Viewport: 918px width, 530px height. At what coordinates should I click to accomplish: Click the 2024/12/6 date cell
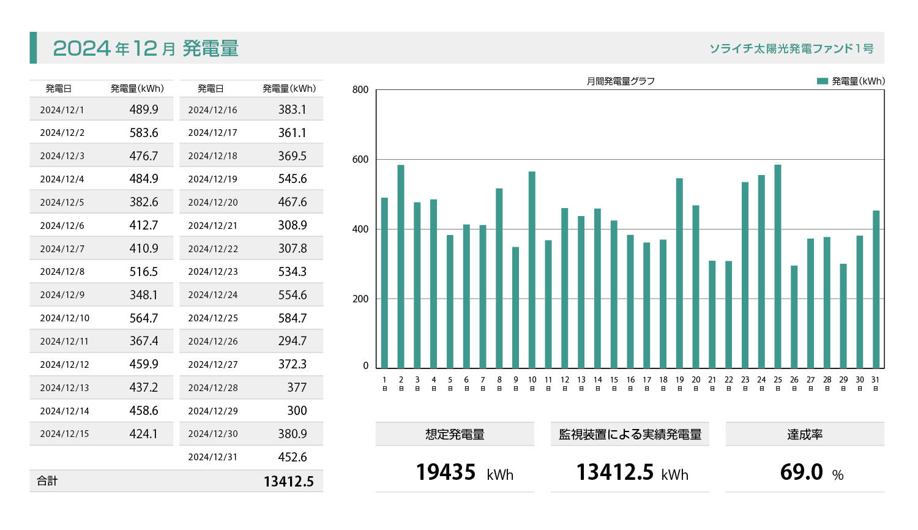pos(62,226)
